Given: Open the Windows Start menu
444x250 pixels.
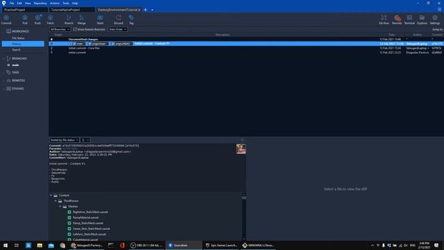Looking at the screenshot, I should point(6,245).
